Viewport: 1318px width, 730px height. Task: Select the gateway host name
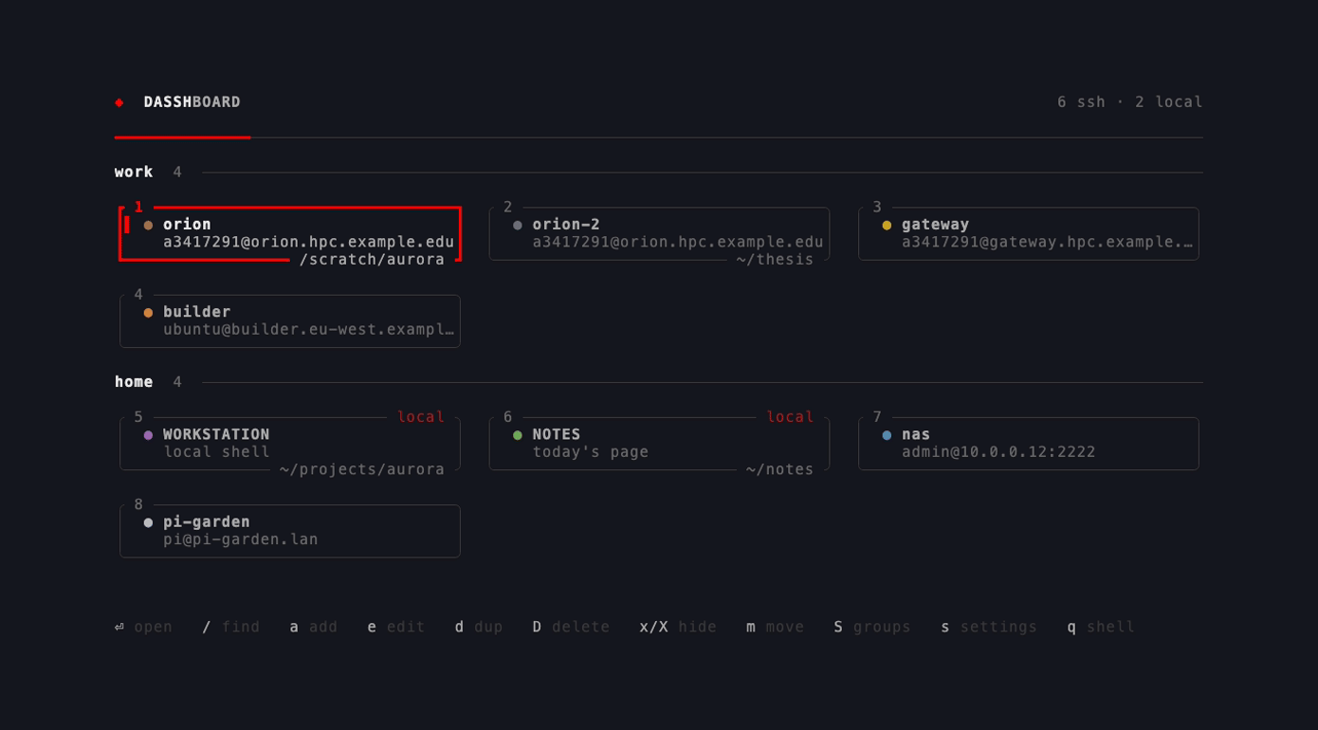tap(935, 225)
